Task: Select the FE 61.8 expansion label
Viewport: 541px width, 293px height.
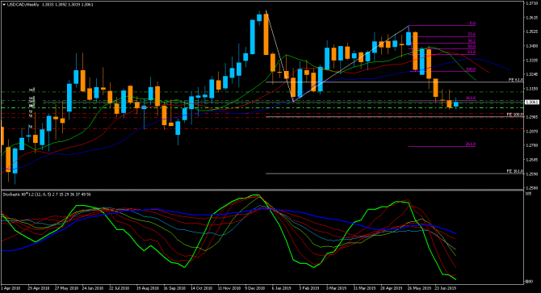Action: pos(516,80)
